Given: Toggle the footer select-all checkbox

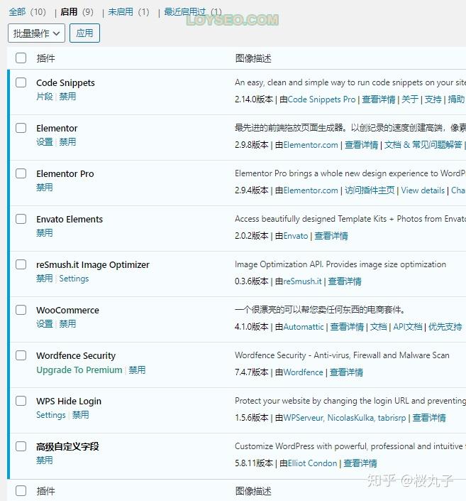Looking at the screenshot, I should coord(21,491).
